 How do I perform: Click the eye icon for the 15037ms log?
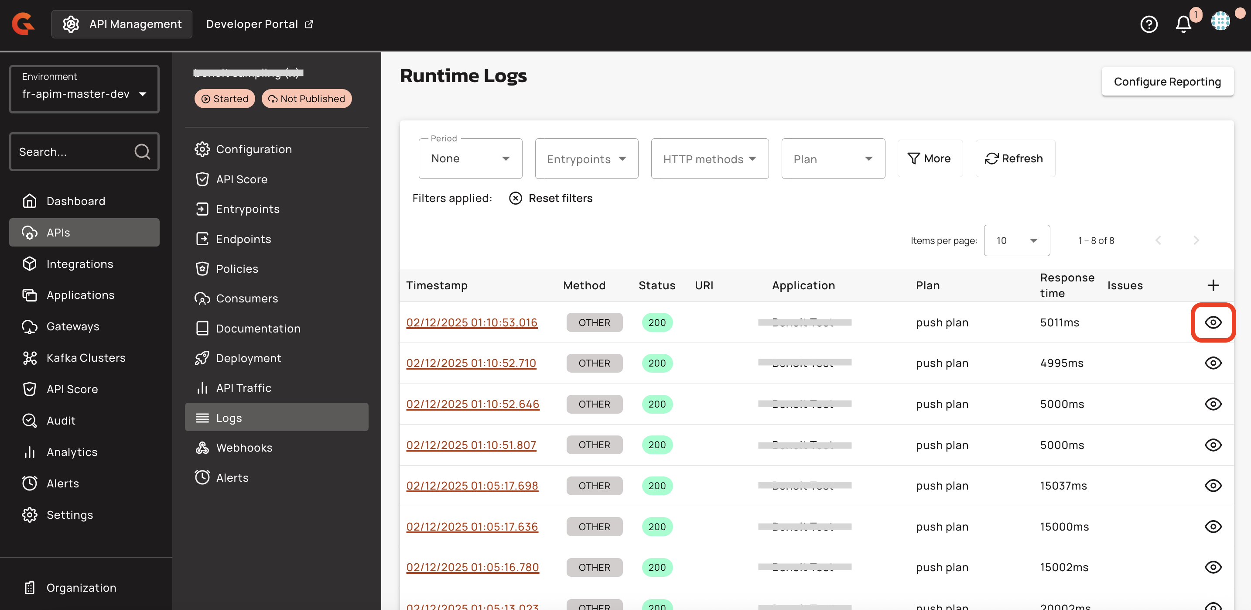point(1213,486)
